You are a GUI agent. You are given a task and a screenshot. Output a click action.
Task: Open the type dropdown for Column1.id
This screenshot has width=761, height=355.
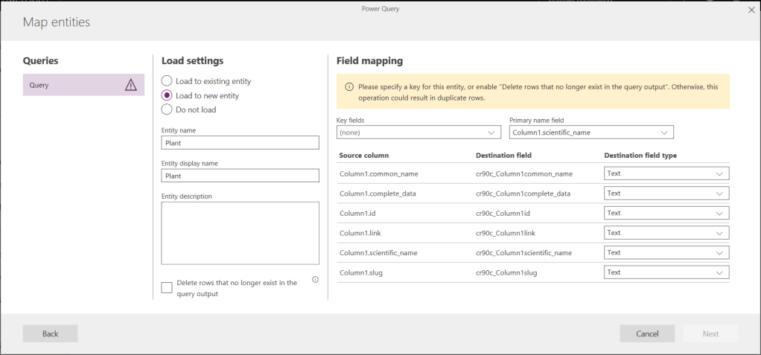click(666, 213)
